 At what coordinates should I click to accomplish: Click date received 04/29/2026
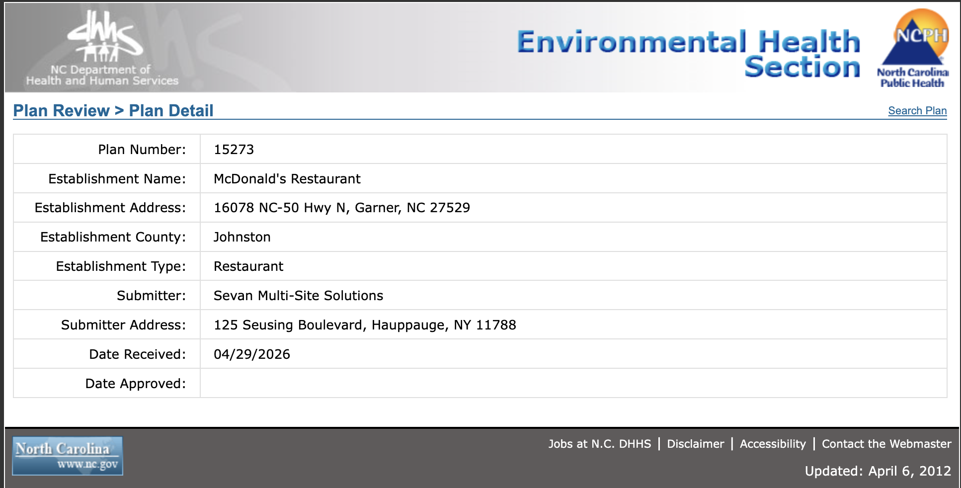click(252, 354)
